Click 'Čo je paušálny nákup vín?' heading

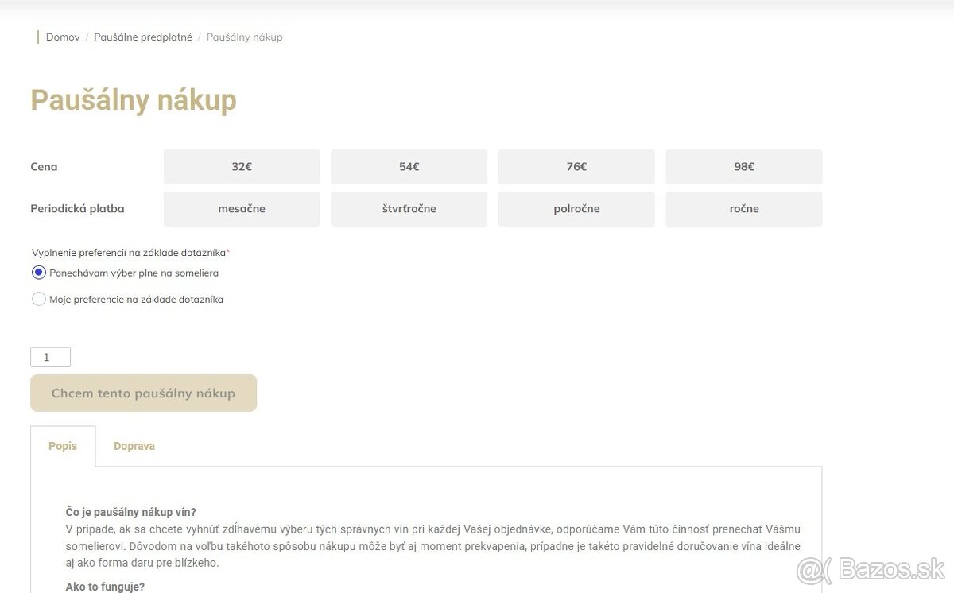pyautogui.click(x=131, y=512)
